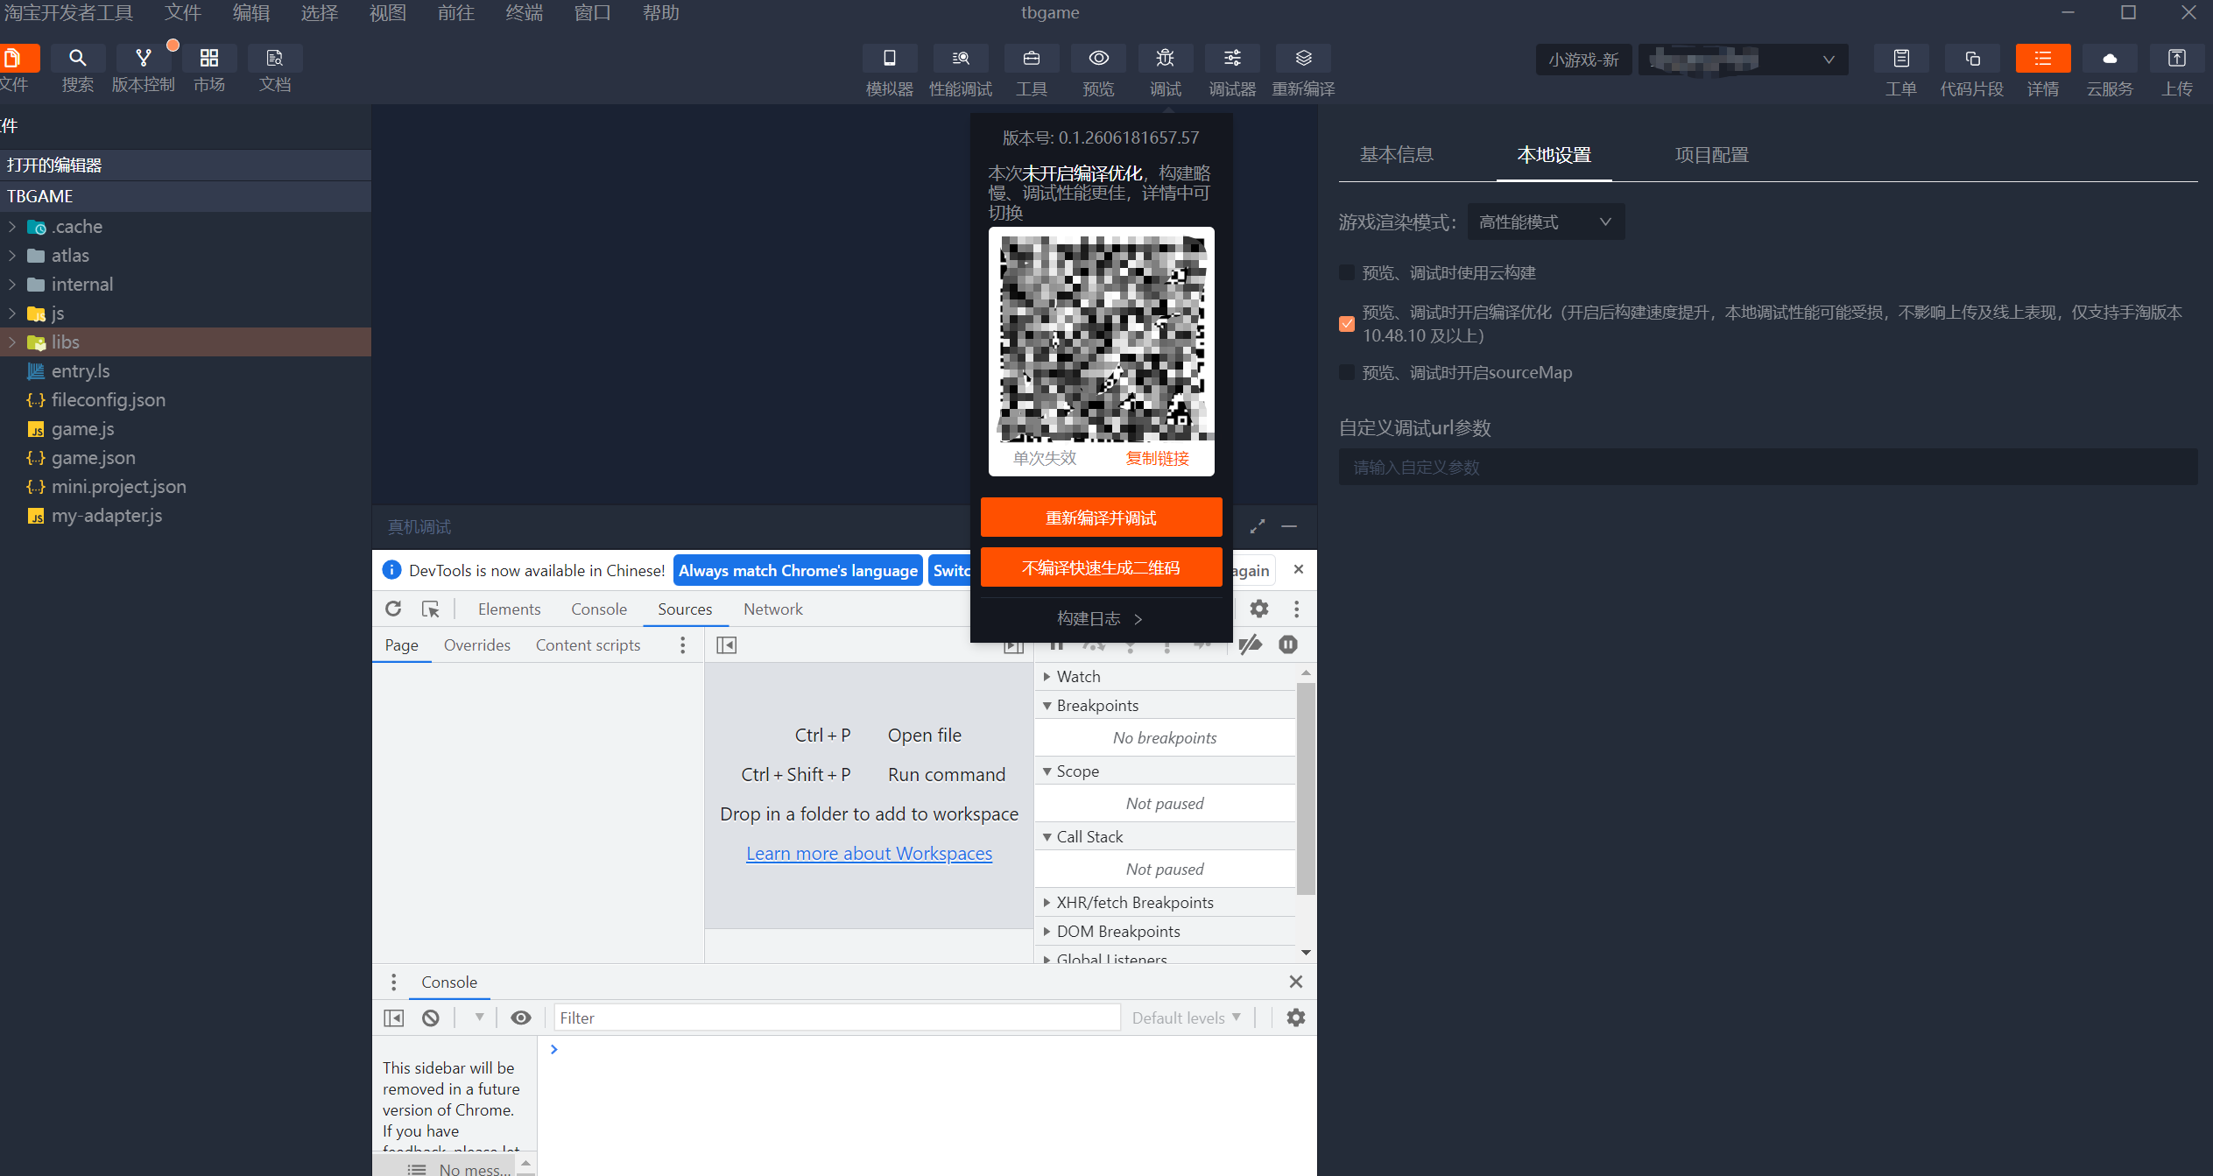Toggle pause on exceptions button
The width and height of the screenshot is (2213, 1176).
tap(1288, 645)
